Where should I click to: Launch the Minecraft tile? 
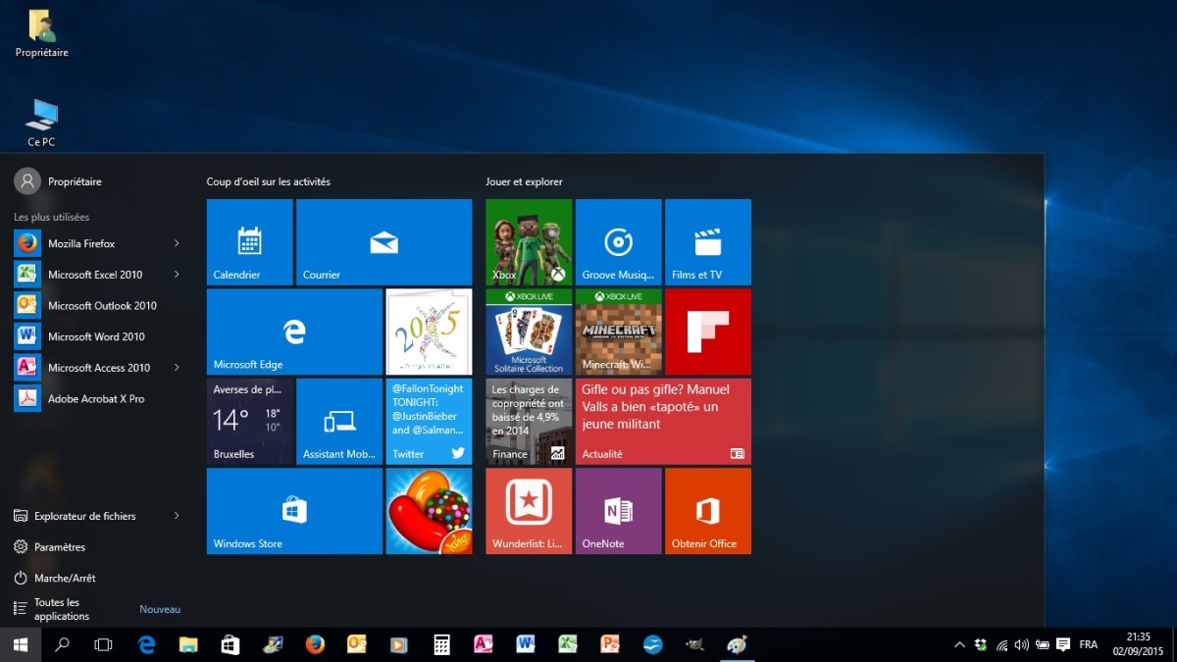click(x=618, y=331)
